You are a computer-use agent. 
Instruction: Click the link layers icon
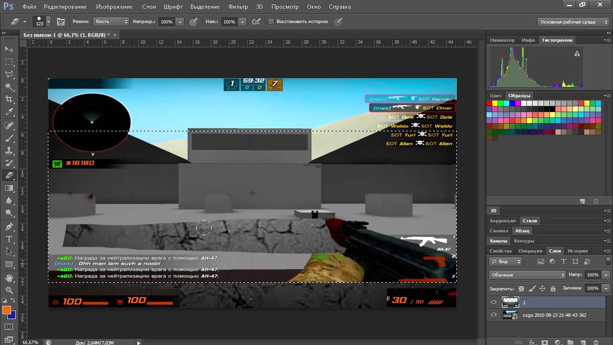pos(519,342)
